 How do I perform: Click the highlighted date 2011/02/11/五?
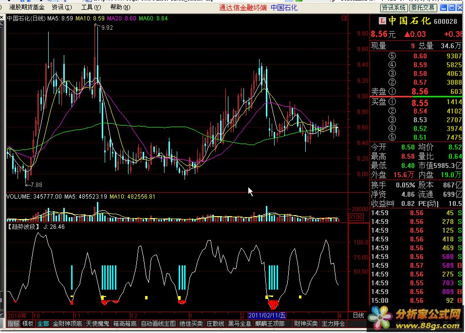click(267, 315)
